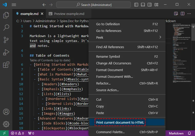Screen dimensions: 195x136
Task: Click the split editor right icon
Action: (183, 14)
